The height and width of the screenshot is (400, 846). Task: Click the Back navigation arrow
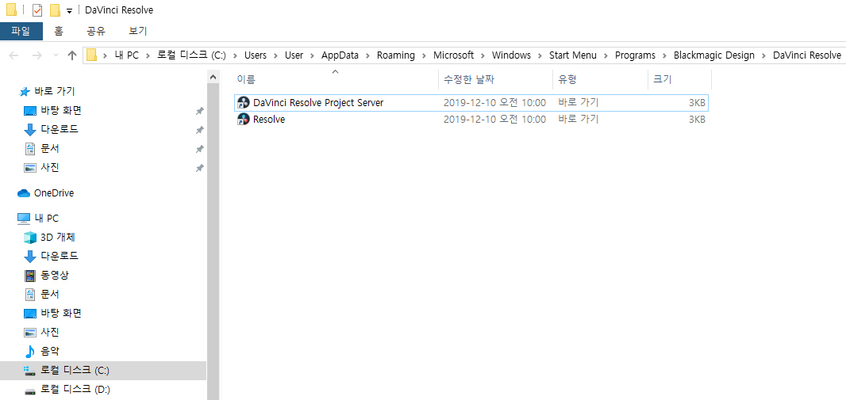click(x=14, y=55)
